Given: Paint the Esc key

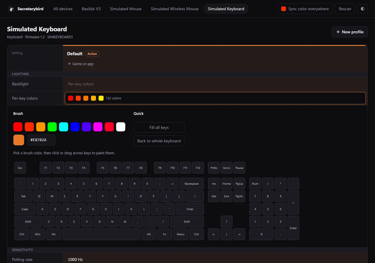Looking at the screenshot, I should 20,168.
